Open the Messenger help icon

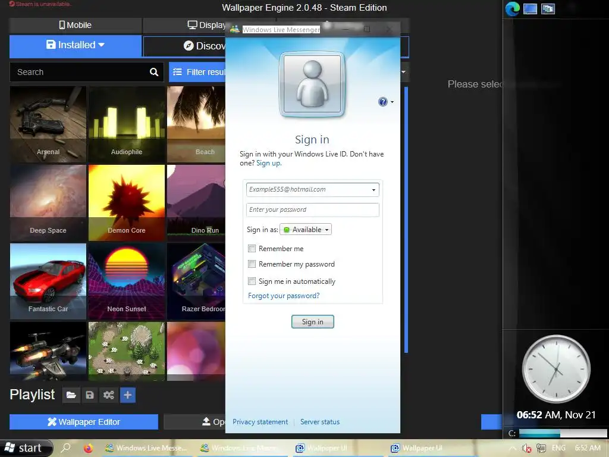[x=382, y=102]
